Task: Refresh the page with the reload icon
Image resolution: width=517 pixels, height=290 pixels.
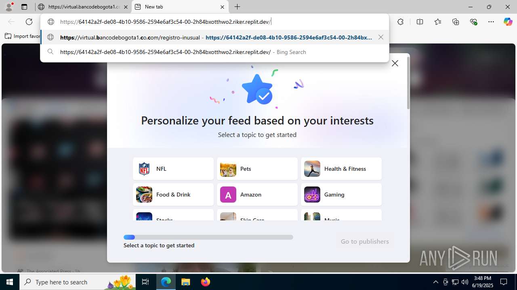Action: (x=29, y=22)
